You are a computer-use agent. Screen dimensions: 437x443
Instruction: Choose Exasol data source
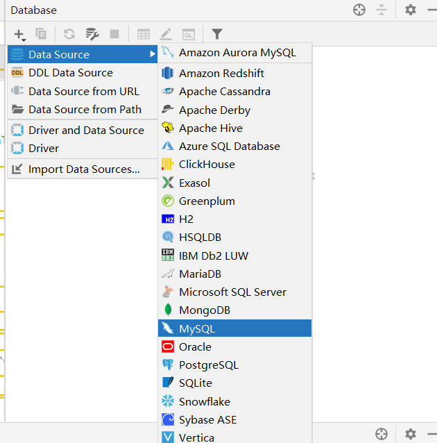coord(235,183)
